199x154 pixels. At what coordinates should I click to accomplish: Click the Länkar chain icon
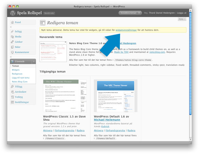(12, 42)
